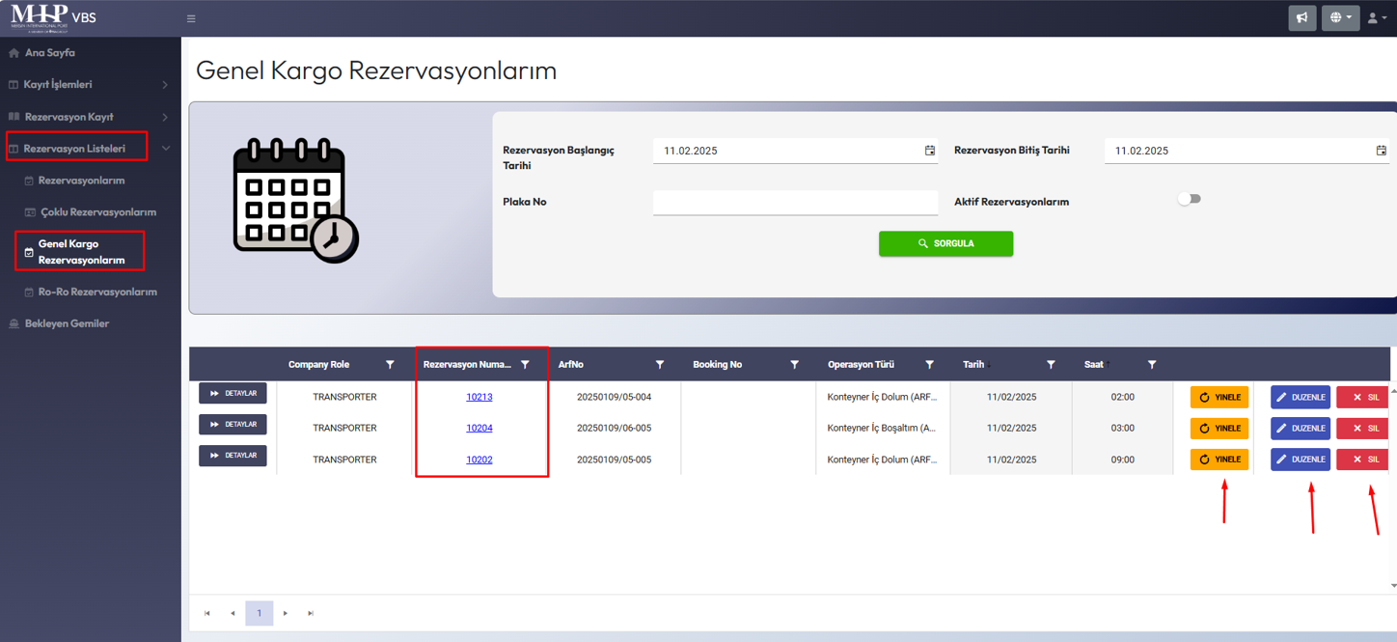Screen dimensions: 1397x642
Task: Filter the Operasyon Türü column
Action: (x=929, y=365)
